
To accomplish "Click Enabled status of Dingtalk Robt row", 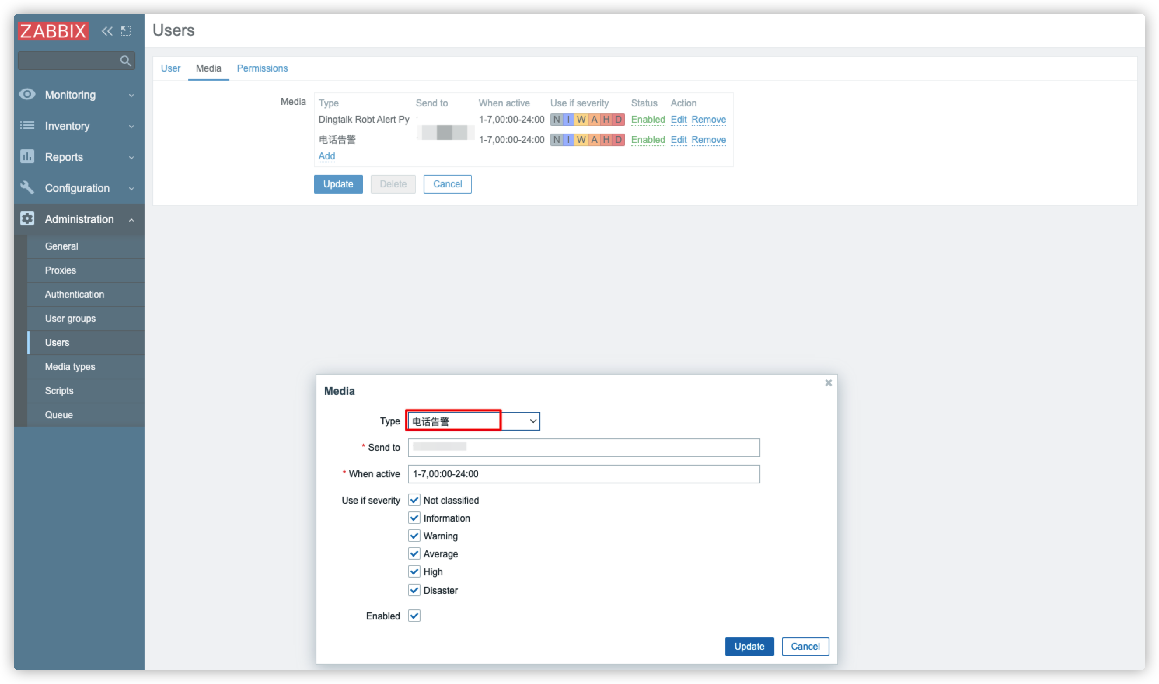I will pos(648,120).
